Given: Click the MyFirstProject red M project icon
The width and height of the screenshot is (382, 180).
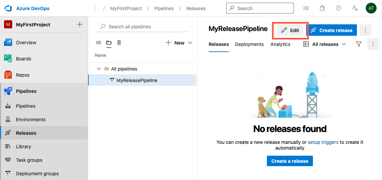Looking at the screenshot, I should (x=8, y=25).
